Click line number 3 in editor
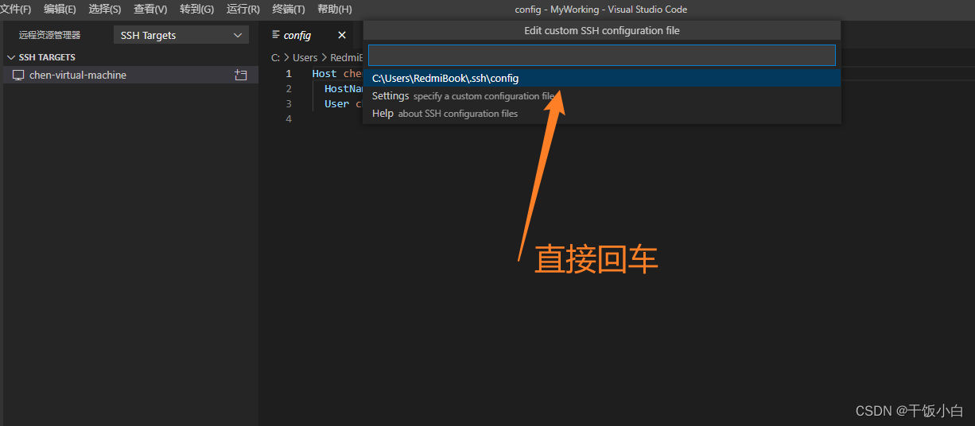975x426 pixels. pos(289,103)
